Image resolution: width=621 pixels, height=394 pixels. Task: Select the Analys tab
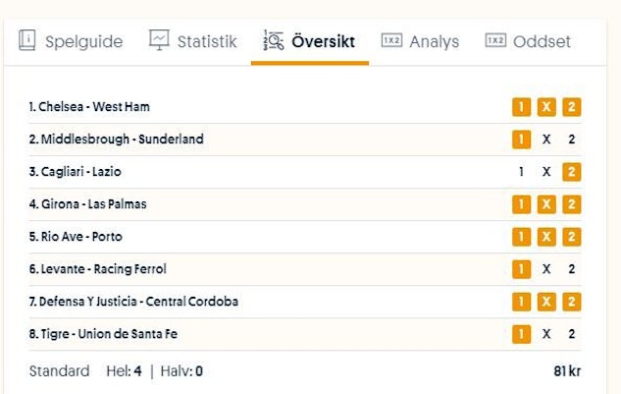point(434,41)
